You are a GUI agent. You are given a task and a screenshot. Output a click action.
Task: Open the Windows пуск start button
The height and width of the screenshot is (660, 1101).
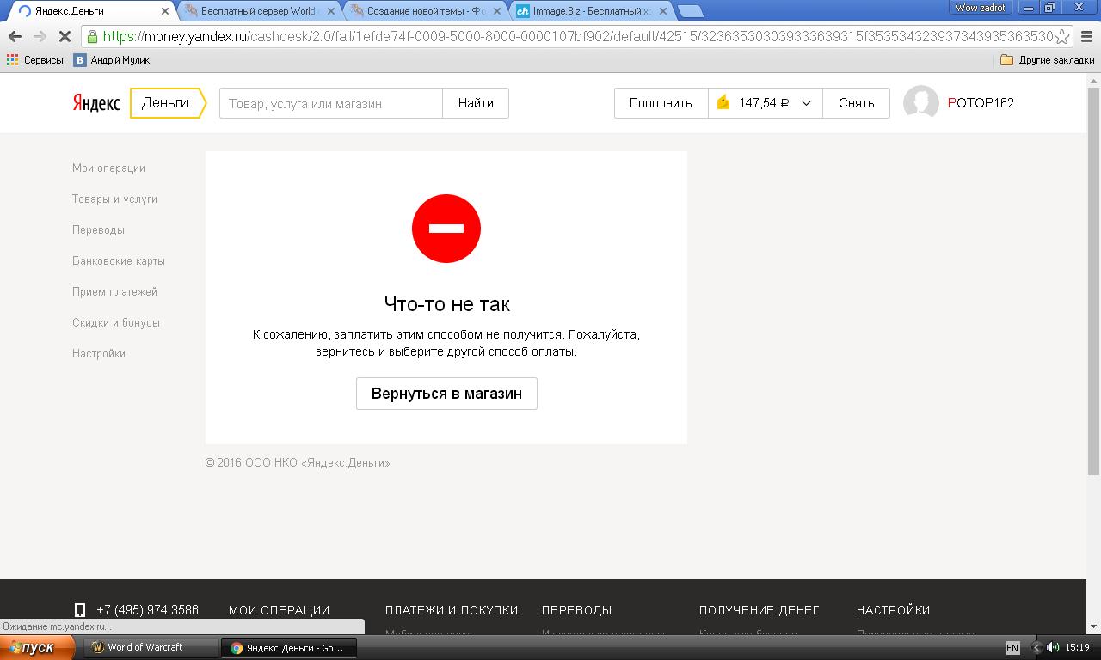[39, 647]
